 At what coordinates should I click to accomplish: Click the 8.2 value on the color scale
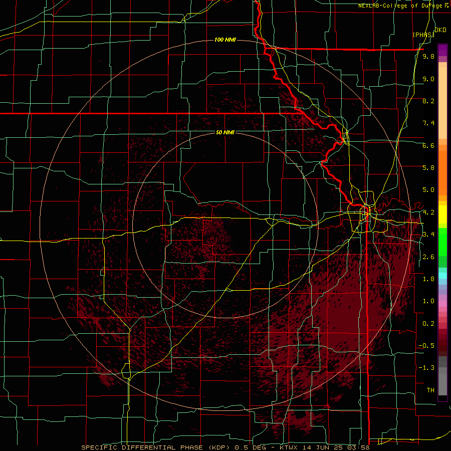[x=428, y=101]
